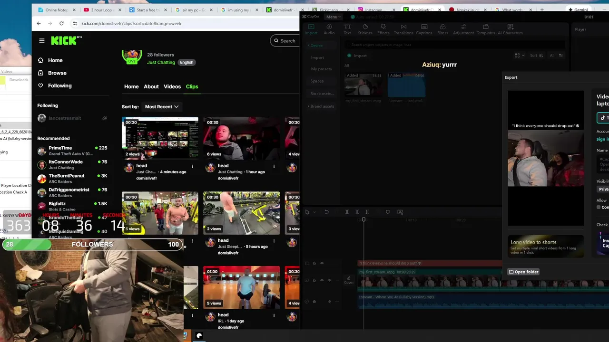Screen dimensions: 609x342
Task: Open the Sort dropdown in CapCut media panel
Action: click(537, 56)
